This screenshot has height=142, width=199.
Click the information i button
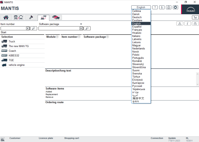(187, 24)
